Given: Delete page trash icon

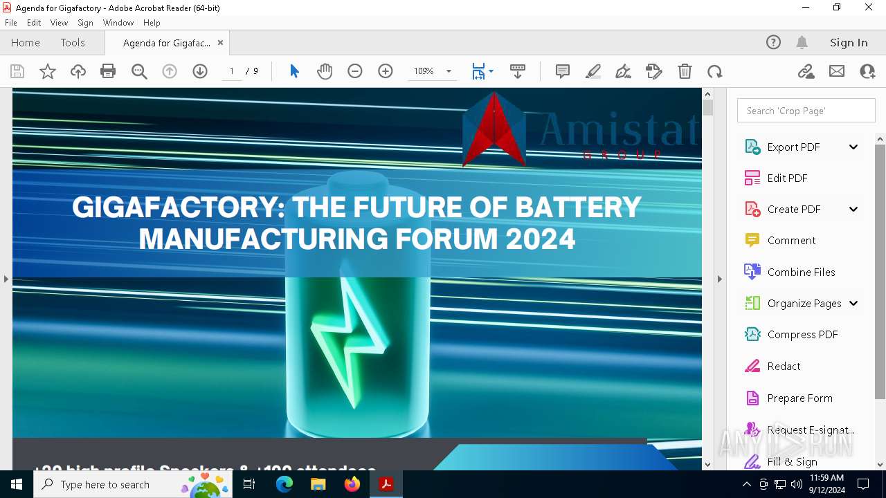Looking at the screenshot, I should [x=685, y=71].
